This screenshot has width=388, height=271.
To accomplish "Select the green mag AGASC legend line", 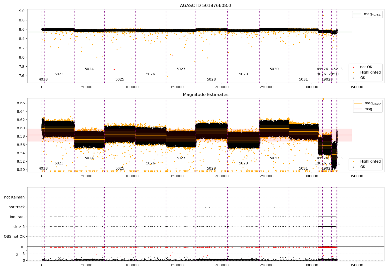I will [357, 14].
